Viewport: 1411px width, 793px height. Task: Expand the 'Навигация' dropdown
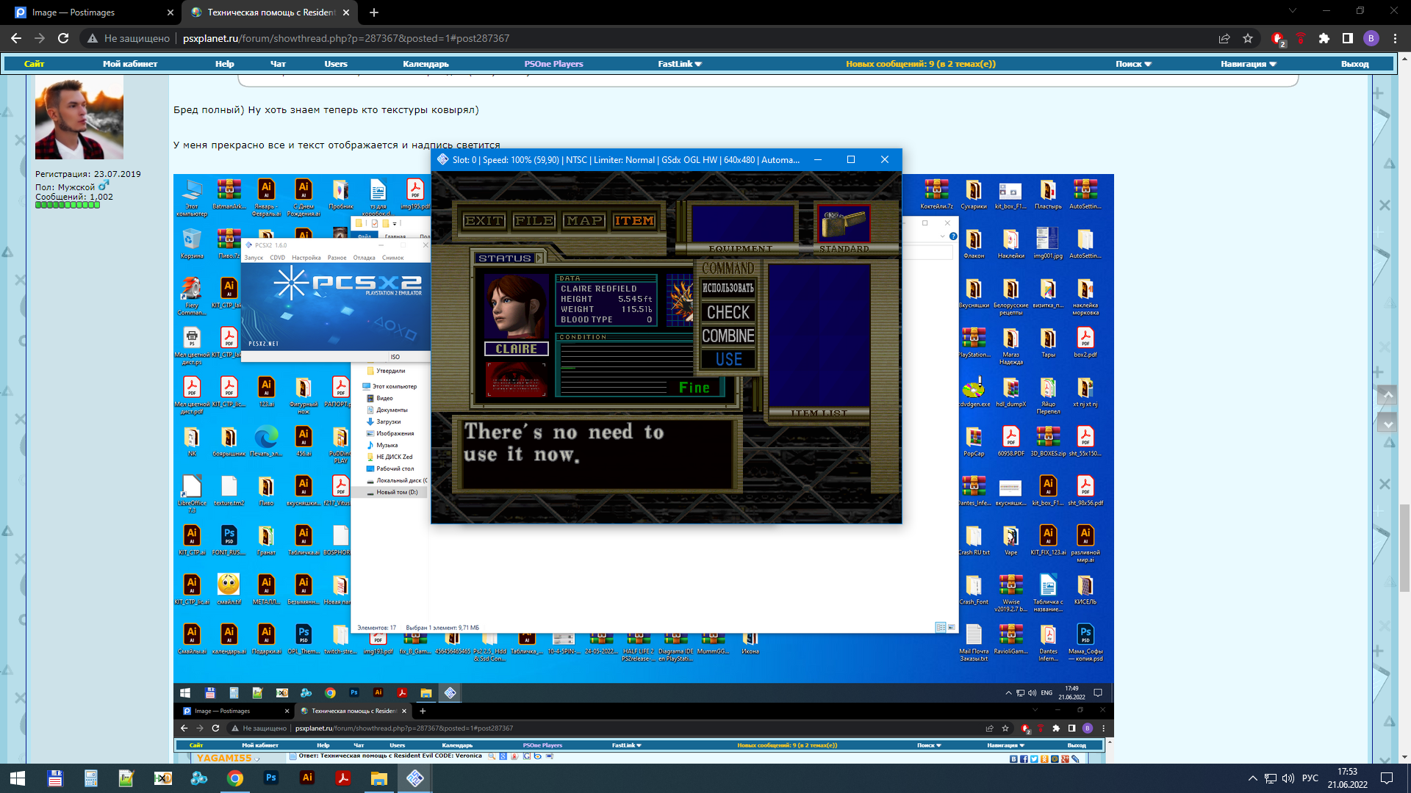tap(1249, 64)
